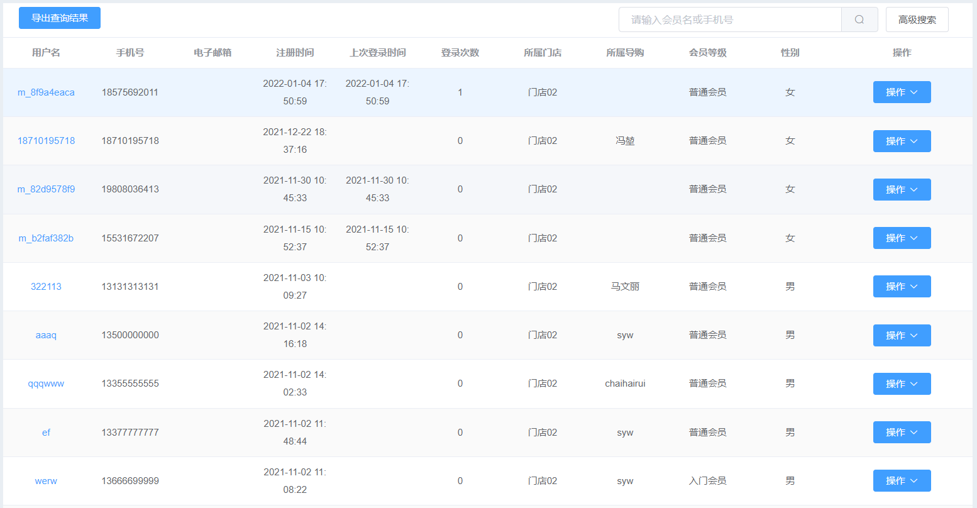The height and width of the screenshot is (508, 977).
Task: Expand 操作 menu for m_b2faf382b
Action: point(902,238)
